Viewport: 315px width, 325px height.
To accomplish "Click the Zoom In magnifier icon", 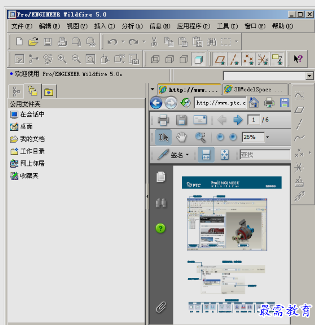I will point(62,59).
